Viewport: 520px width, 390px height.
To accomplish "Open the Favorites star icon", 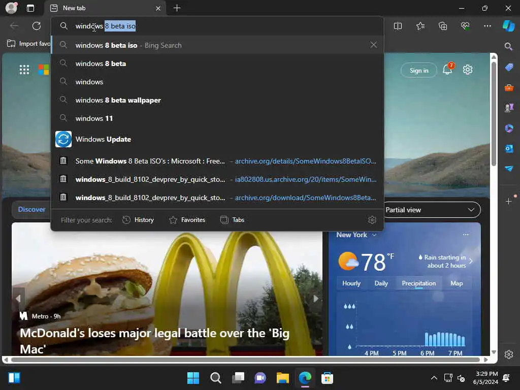I will click(420, 26).
